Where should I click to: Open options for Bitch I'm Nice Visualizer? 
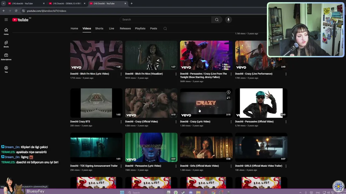click(176, 74)
